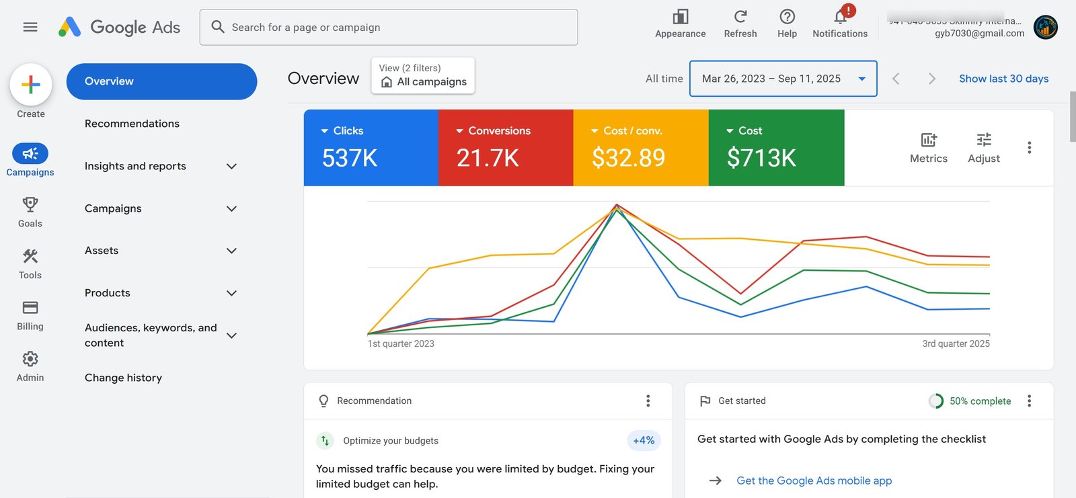Go to previous date range
The image size is (1076, 498).
coord(896,79)
